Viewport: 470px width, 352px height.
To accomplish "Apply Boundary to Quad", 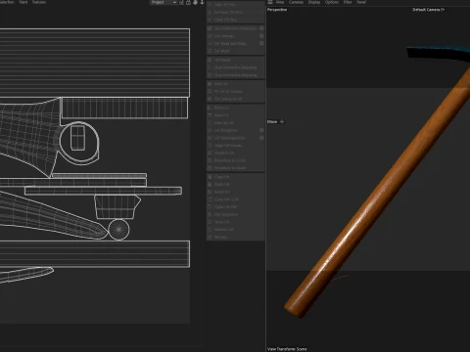I will [235, 168].
